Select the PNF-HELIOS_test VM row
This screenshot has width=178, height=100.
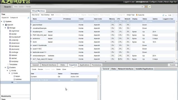[103, 35]
